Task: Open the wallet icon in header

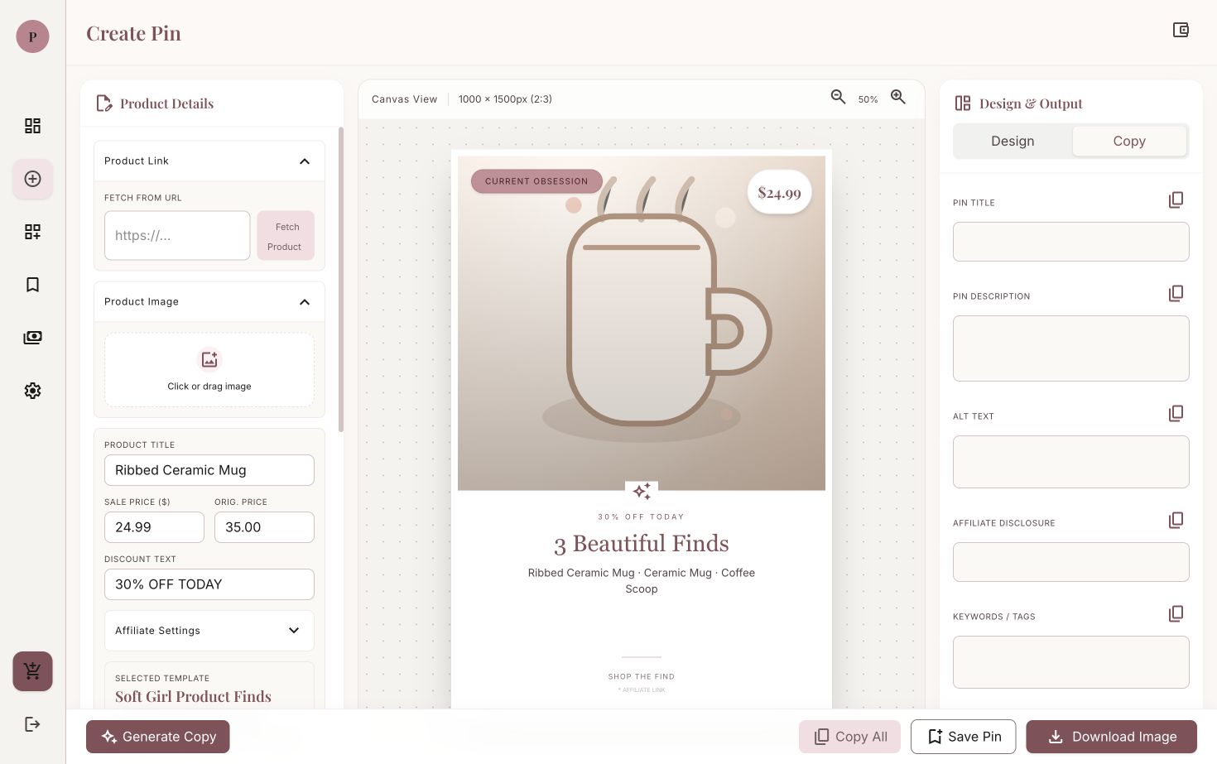Action: tap(1181, 30)
